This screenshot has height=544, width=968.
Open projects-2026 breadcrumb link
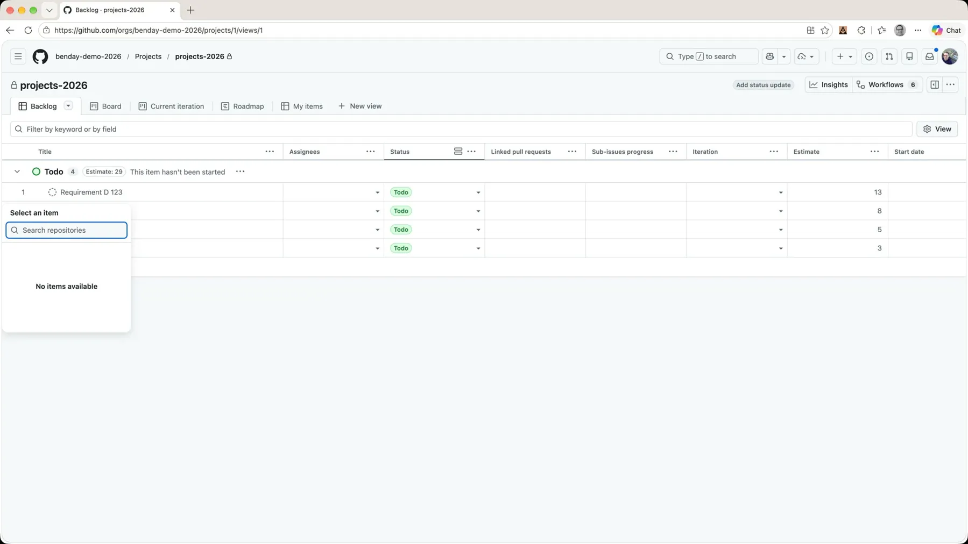(x=200, y=56)
